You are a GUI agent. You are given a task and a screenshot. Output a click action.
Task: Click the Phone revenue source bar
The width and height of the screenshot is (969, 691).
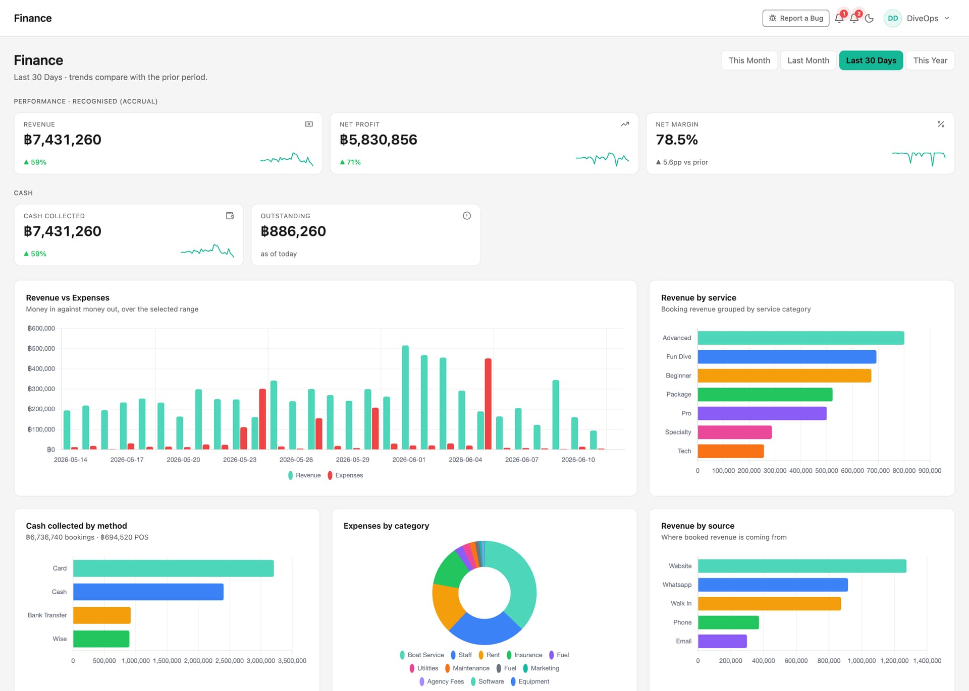(x=728, y=622)
